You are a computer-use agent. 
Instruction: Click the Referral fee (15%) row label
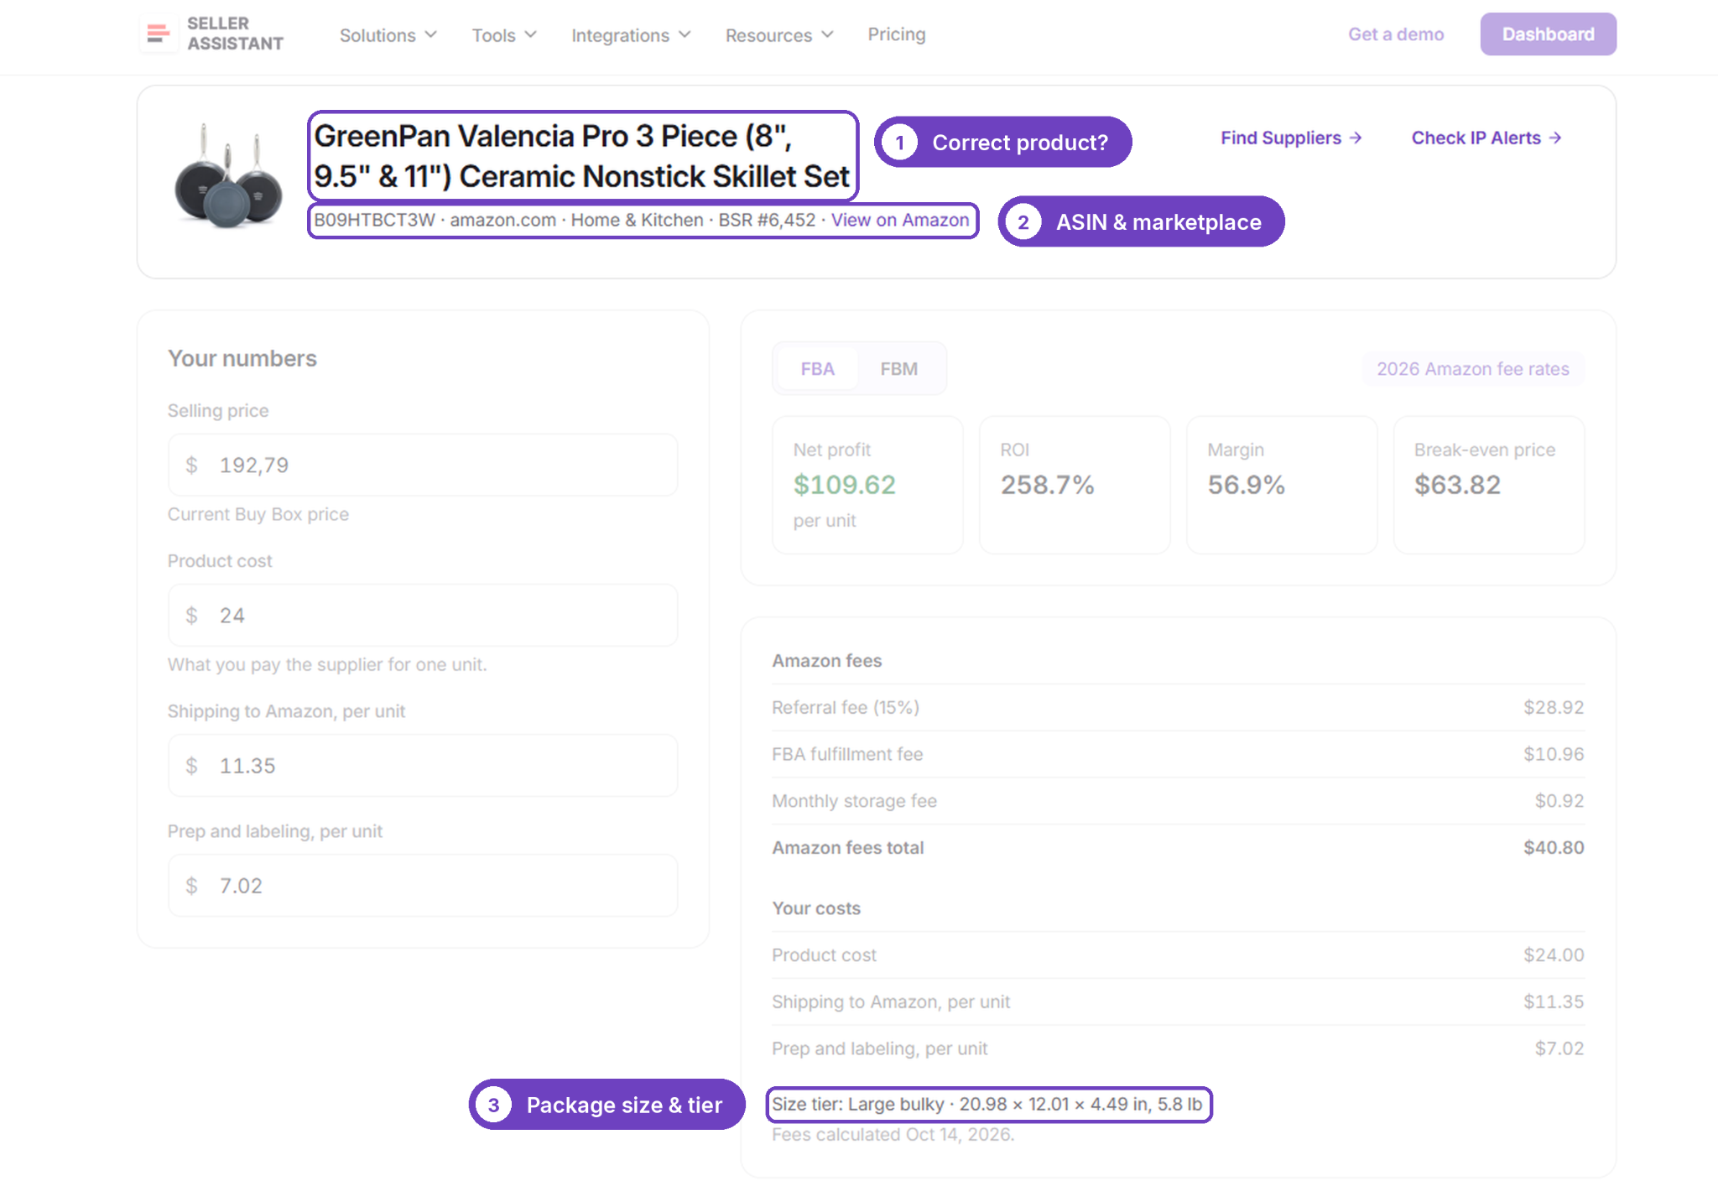click(x=846, y=707)
